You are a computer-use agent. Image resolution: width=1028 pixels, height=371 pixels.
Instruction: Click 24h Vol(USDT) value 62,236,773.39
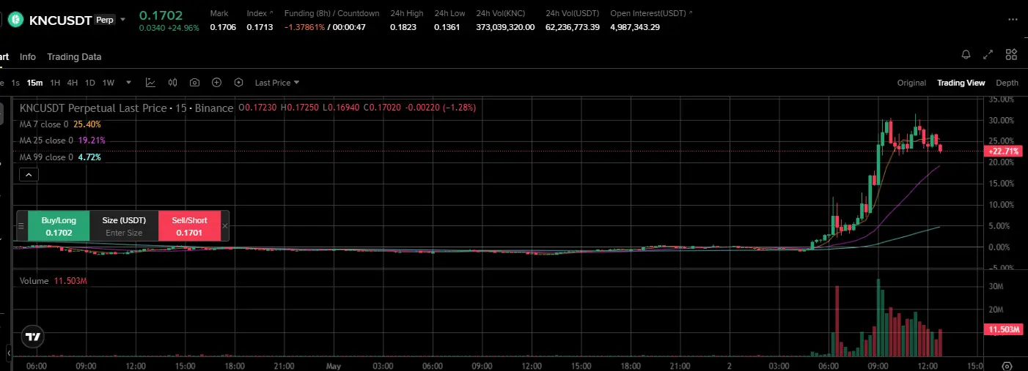pyautogui.click(x=573, y=27)
